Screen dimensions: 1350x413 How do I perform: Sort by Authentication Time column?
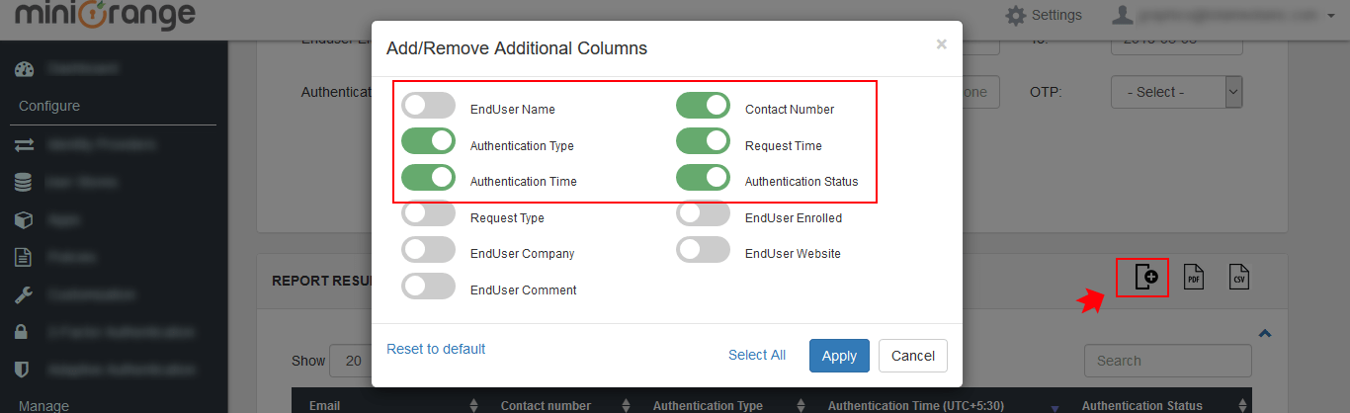click(x=926, y=405)
